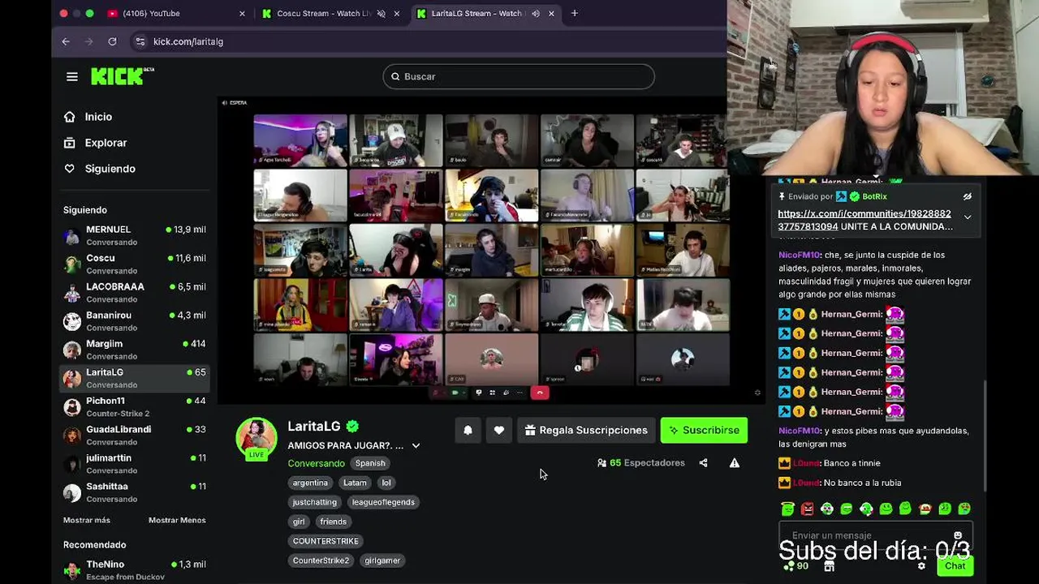Click the chat panel scrollbar
The width and height of the screenshot is (1039, 584).
click(986, 436)
